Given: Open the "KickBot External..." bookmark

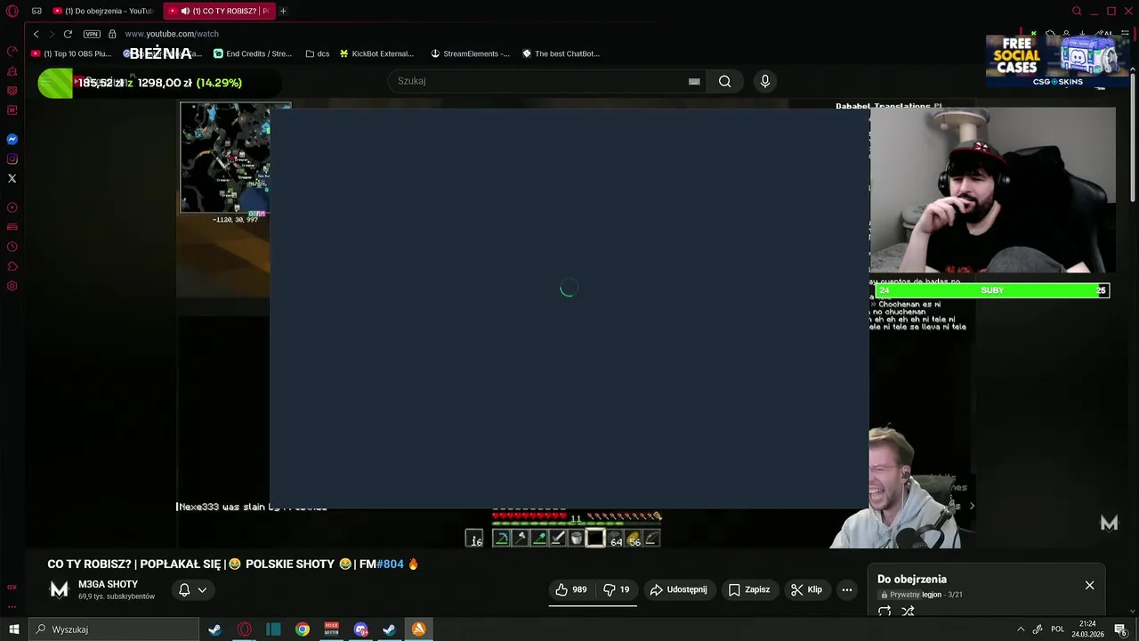Looking at the screenshot, I should click(x=376, y=53).
